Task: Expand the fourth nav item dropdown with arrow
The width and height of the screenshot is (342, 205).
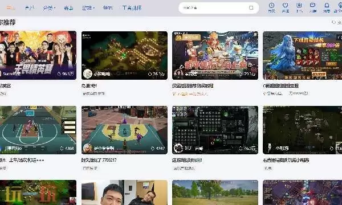Action: 88,8
